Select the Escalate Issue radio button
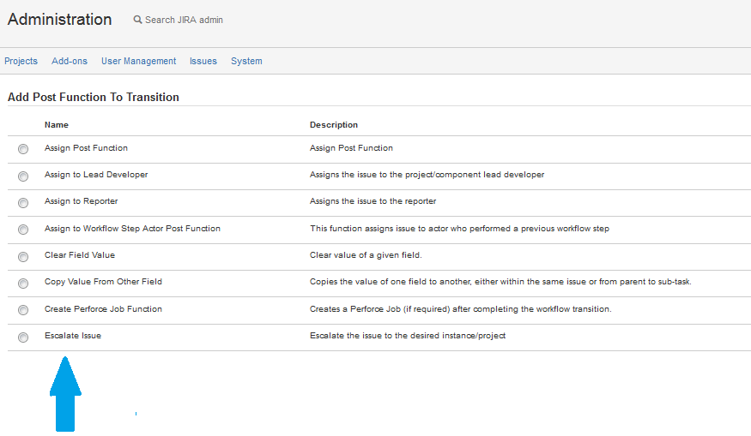 [23, 337]
